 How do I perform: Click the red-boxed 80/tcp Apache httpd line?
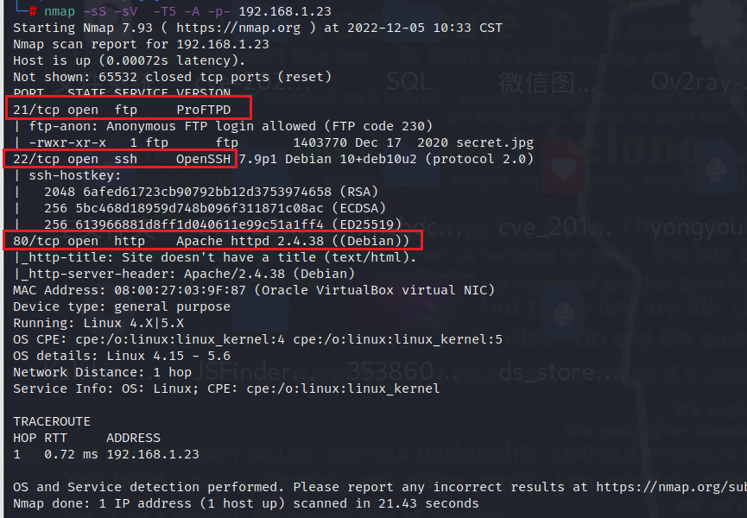point(212,240)
